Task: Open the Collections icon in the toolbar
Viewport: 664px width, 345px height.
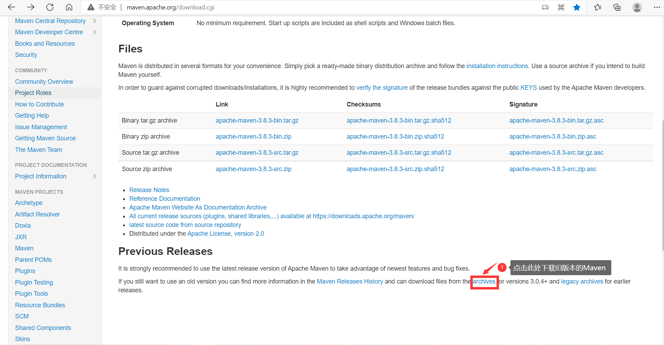Action: (x=617, y=7)
